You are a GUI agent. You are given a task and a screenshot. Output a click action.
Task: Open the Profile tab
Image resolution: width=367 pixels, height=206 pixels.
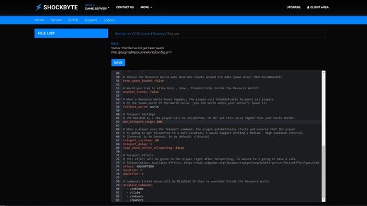pyautogui.click(x=73, y=20)
